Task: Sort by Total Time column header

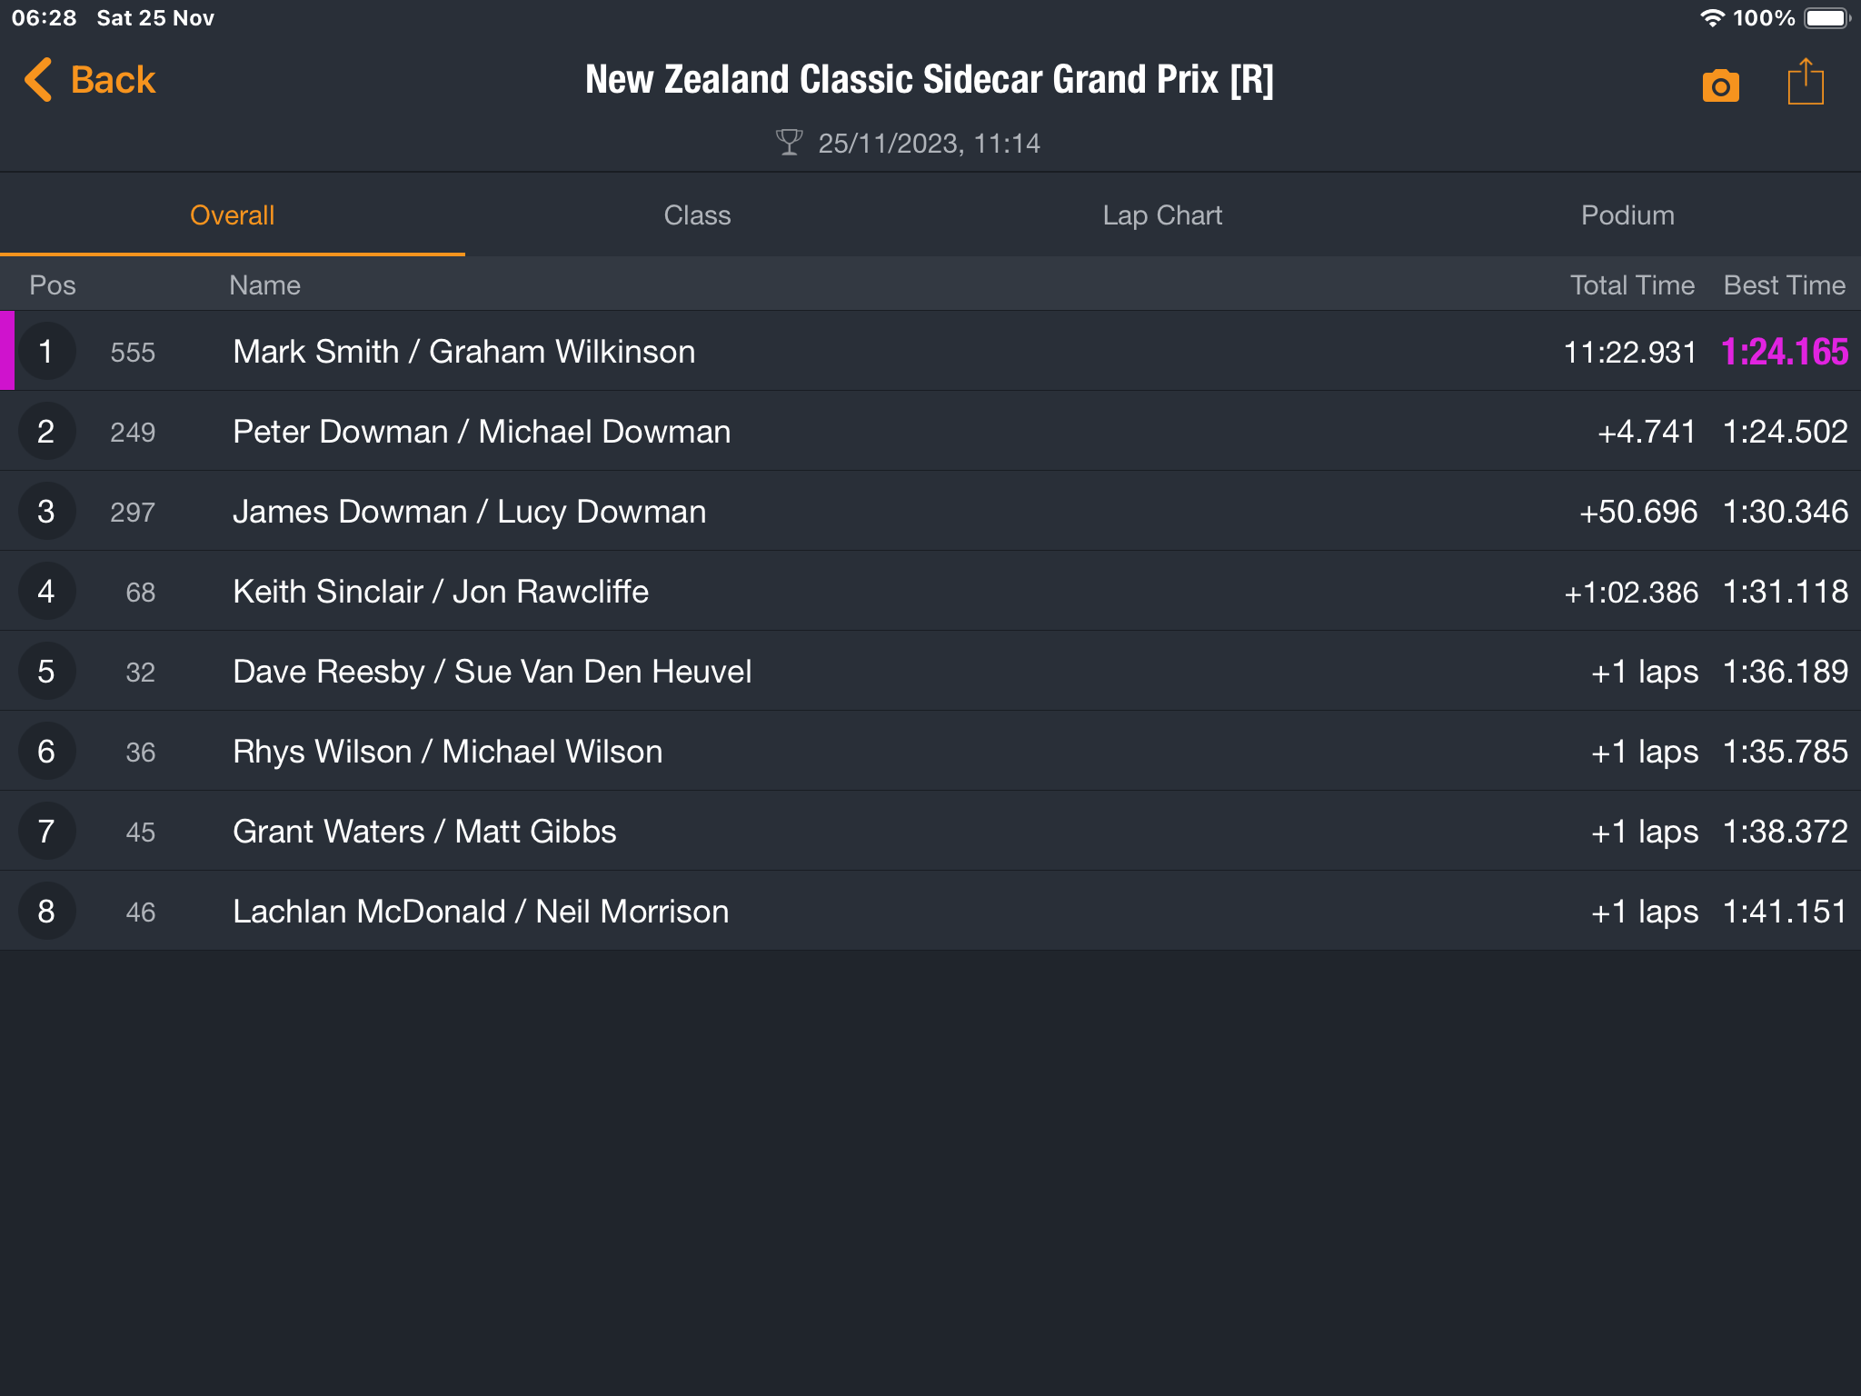Action: pos(1632,285)
